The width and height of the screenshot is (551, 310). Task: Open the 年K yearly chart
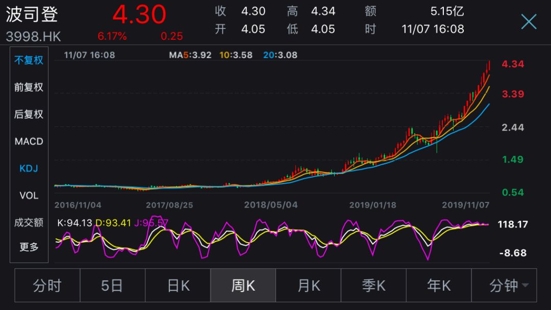(x=439, y=286)
